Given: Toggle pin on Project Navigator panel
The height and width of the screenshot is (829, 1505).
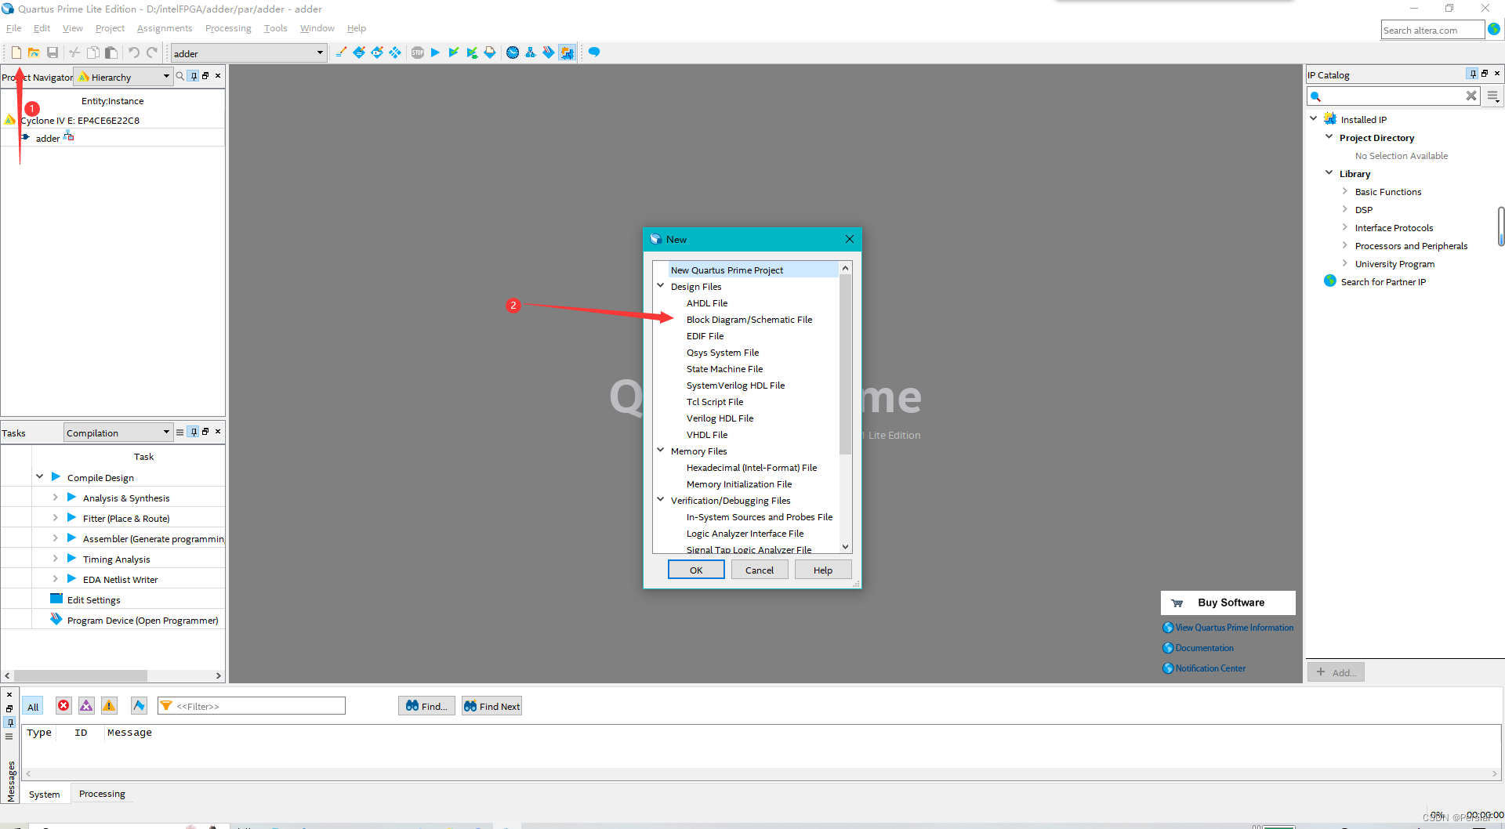Looking at the screenshot, I should click(x=194, y=76).
